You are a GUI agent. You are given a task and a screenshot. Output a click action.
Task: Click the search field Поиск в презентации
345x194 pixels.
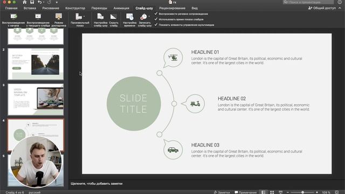[x=308, y=2]
